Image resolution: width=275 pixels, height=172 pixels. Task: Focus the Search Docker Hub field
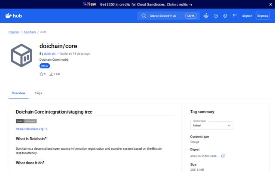click(x=168, y=16)
